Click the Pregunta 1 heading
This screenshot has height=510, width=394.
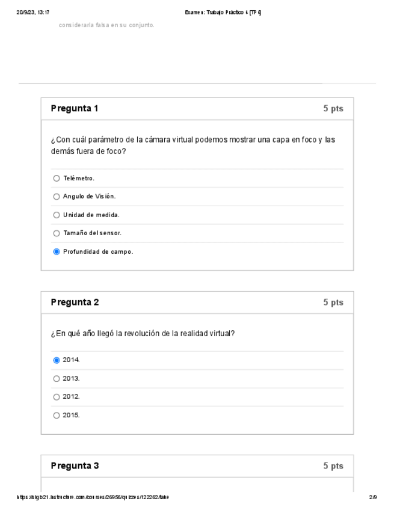pos(75,109)
